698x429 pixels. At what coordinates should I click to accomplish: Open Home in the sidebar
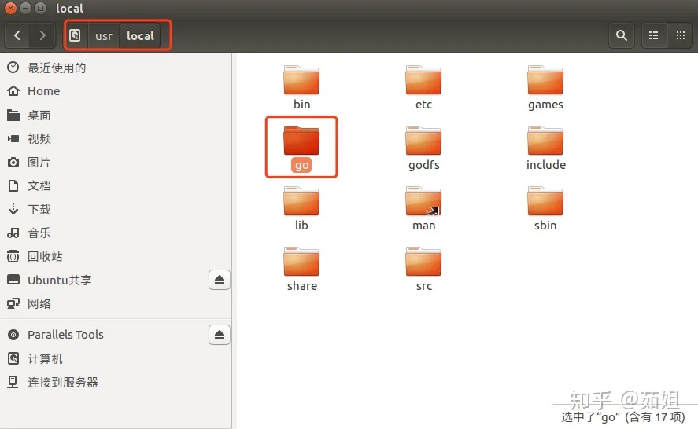pyautogui.click(x=116, y=91)
